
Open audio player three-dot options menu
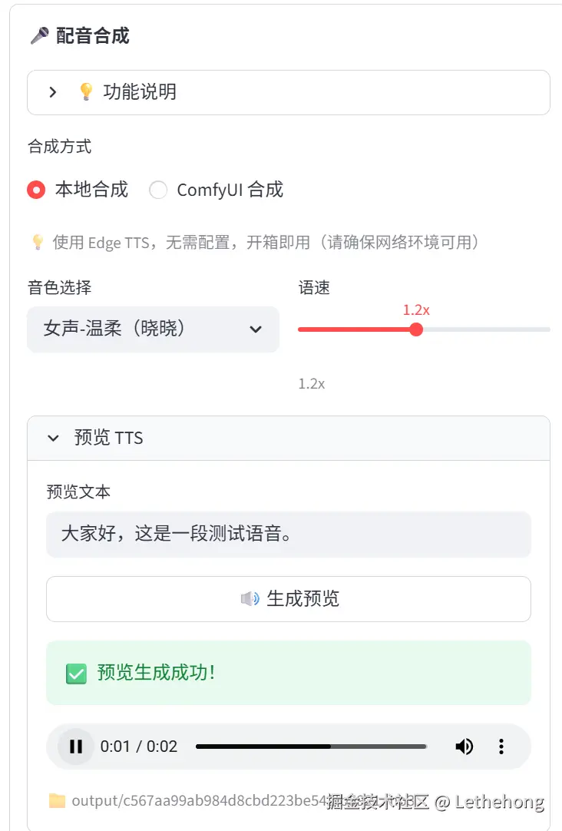(501, 747)
